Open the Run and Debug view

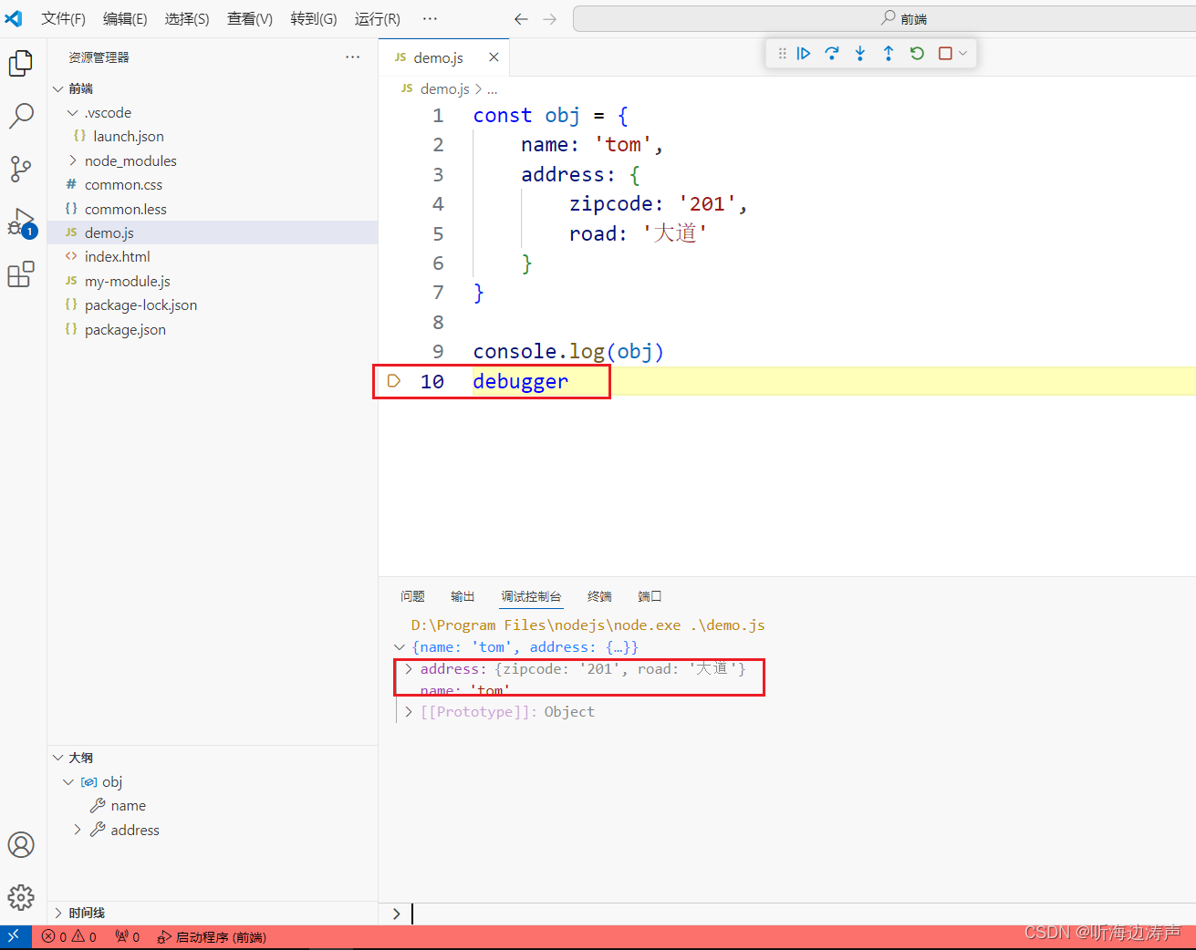pyautogui.click(x=21, y=222)
